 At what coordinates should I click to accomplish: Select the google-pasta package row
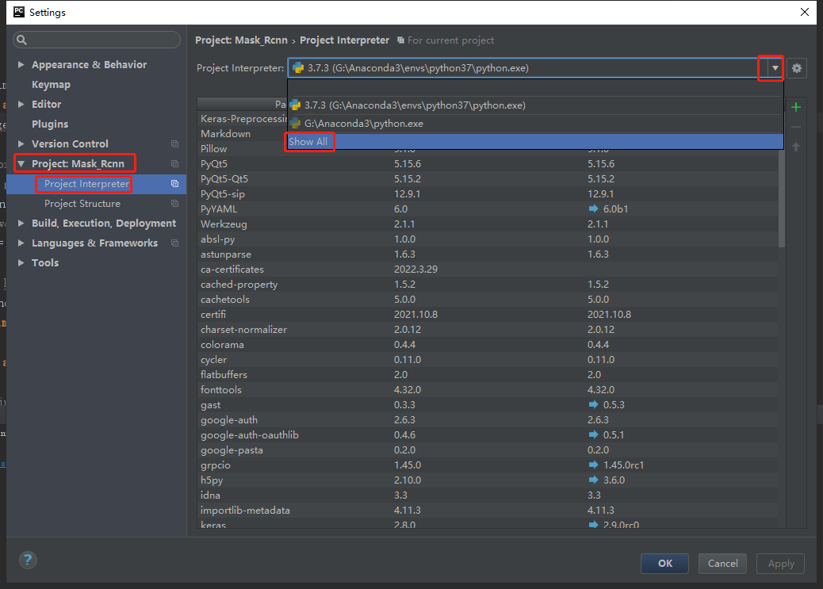pyautogui.click(x=488, y=450)
